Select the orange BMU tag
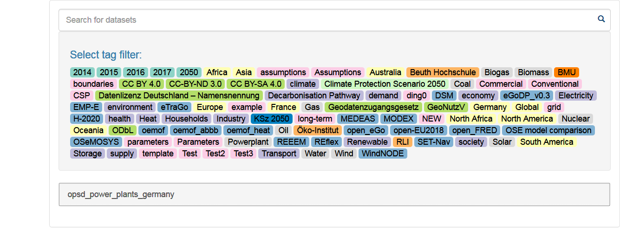This screenshot has width=620, height=237. point(567,72)
